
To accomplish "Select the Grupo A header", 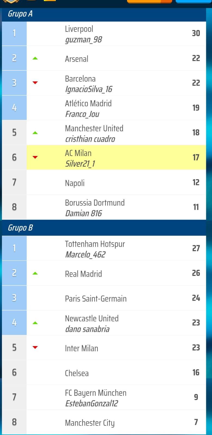I will [104, 14].
